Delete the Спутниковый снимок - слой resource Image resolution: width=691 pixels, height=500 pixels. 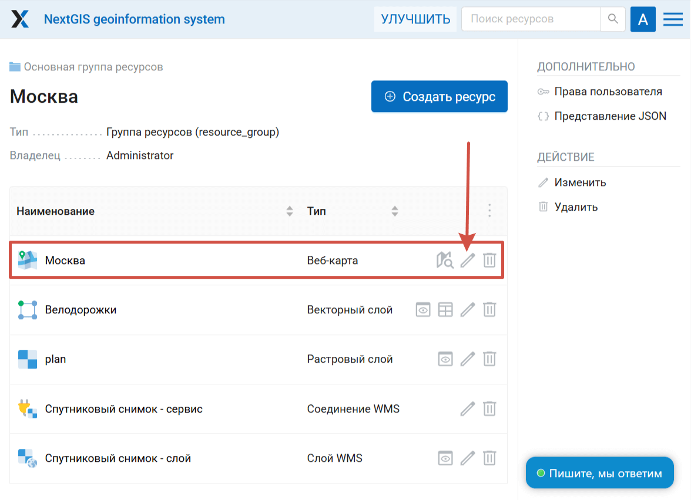point(489,458)
